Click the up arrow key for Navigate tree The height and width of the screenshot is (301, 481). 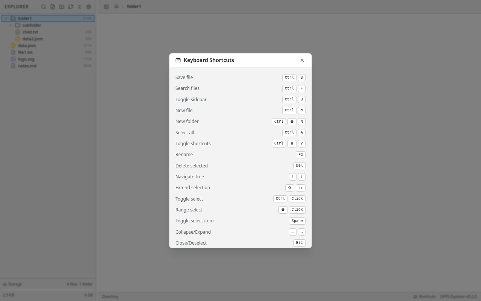tap(293, 177)
